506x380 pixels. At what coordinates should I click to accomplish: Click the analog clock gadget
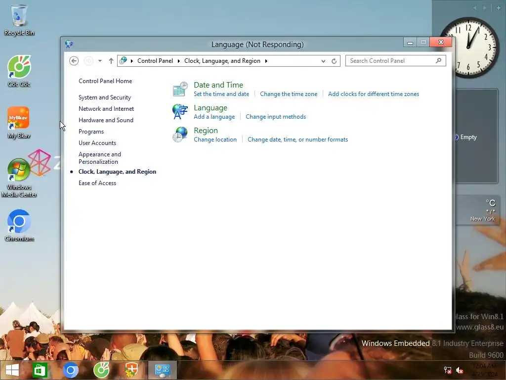(468, 47)
